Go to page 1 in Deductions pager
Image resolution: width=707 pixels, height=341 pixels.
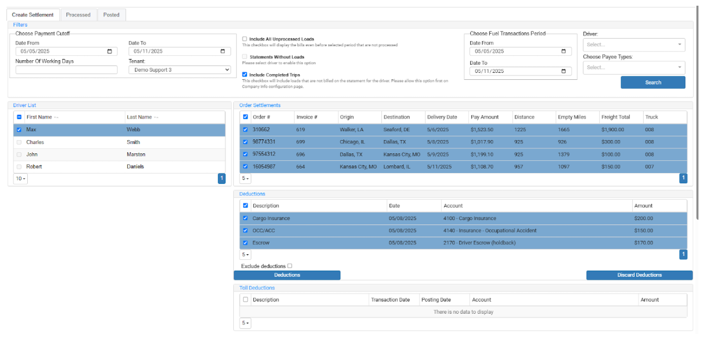(x=683, y=255)
